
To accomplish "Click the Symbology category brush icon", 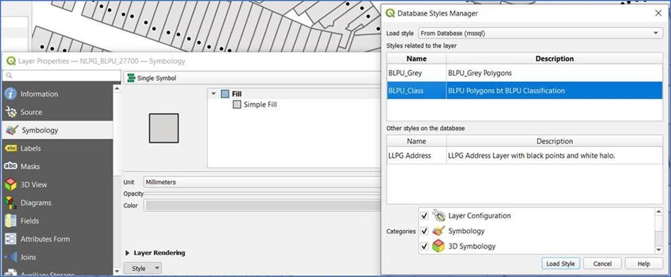I will pyautogui.click(x=438, y=231).
